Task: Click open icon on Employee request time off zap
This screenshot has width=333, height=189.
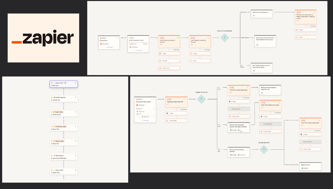Action: 185,99
